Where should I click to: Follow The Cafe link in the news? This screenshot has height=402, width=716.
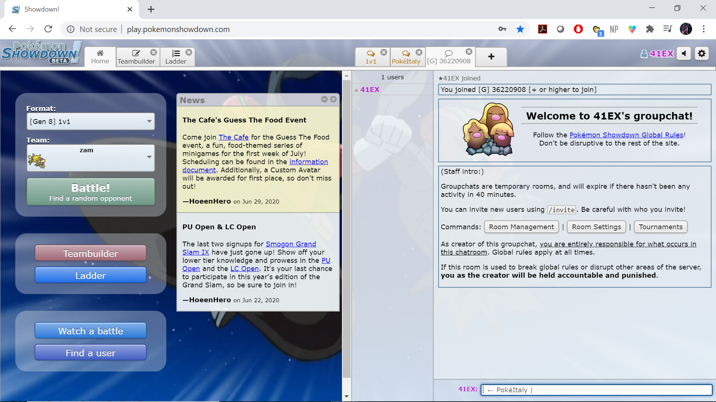[233, 137]
